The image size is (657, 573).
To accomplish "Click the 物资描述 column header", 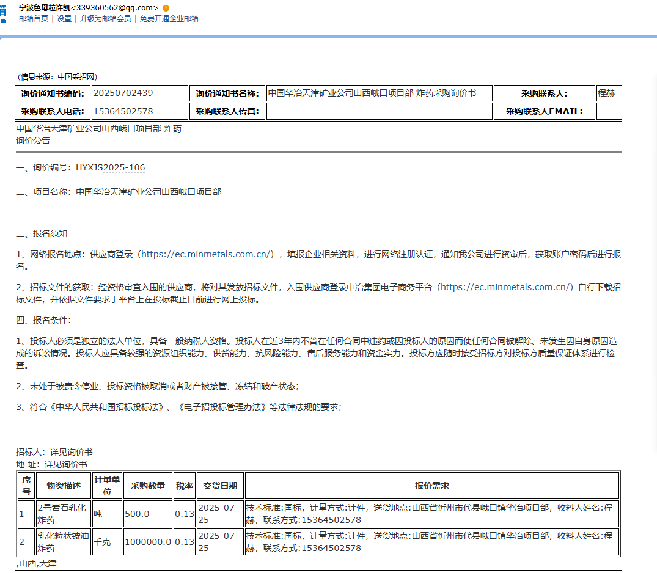I will tap(64, 486).
